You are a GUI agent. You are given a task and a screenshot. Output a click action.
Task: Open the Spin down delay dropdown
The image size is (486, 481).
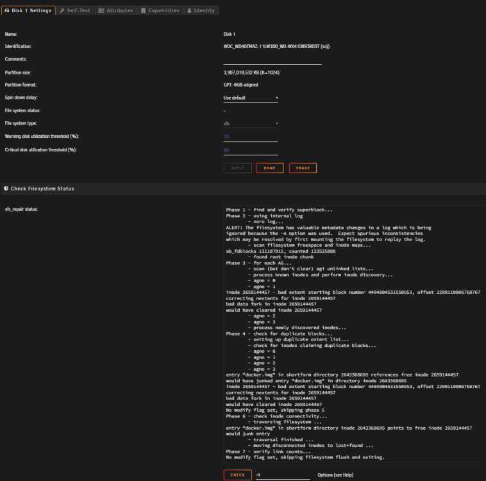(x=251, y=97)
